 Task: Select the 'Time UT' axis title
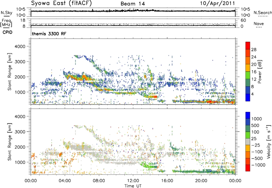pos(133,186)
